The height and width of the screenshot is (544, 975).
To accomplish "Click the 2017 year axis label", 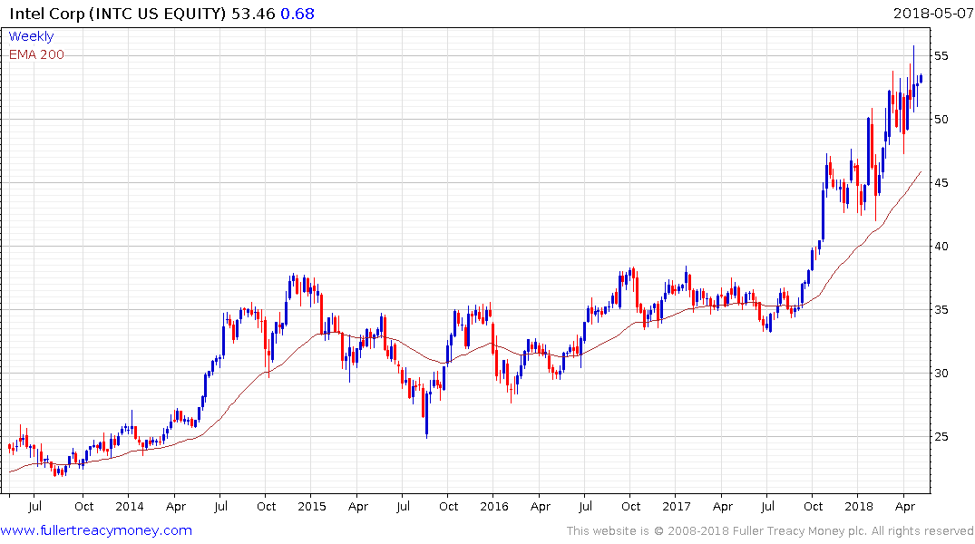I will click(x=677, y=506).
